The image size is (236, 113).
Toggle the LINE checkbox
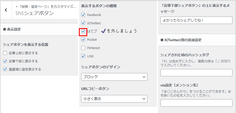coord(83,56)
